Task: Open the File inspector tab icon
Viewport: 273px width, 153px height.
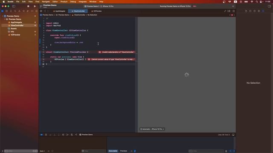Action: point(246,11)
